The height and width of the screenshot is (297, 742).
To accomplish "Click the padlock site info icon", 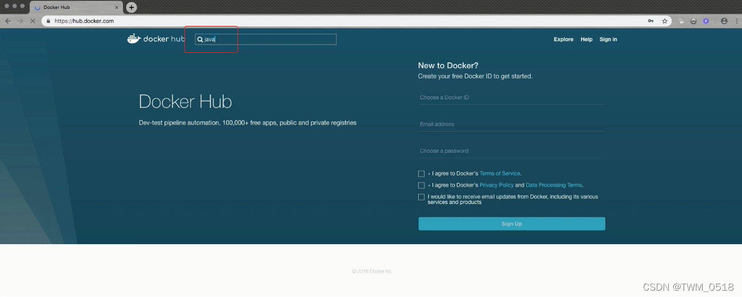I will tap(48, 21).
